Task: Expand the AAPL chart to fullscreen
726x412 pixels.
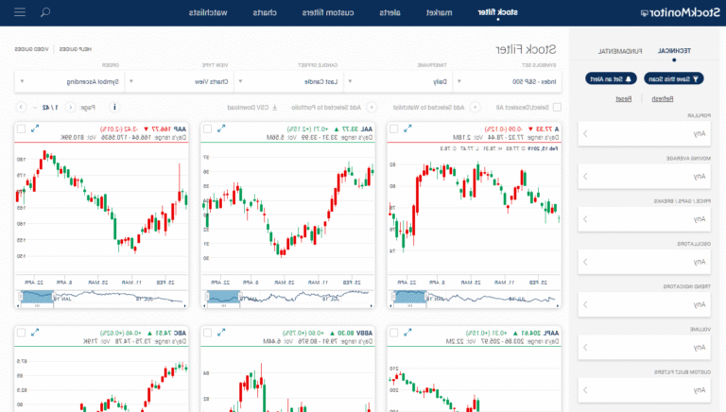Action: (x=409, y=332)
